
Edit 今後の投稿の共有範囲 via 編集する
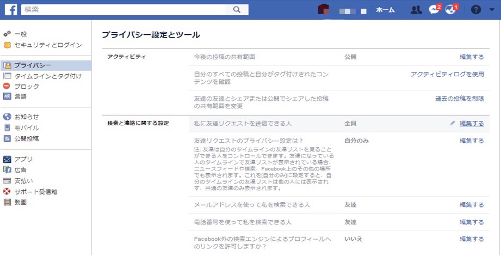click(x=472, y=57)
